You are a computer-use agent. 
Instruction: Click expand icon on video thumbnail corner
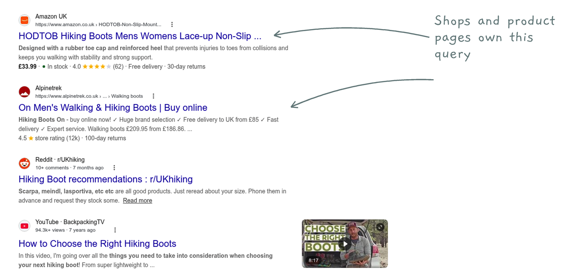(x=380, y=227)
